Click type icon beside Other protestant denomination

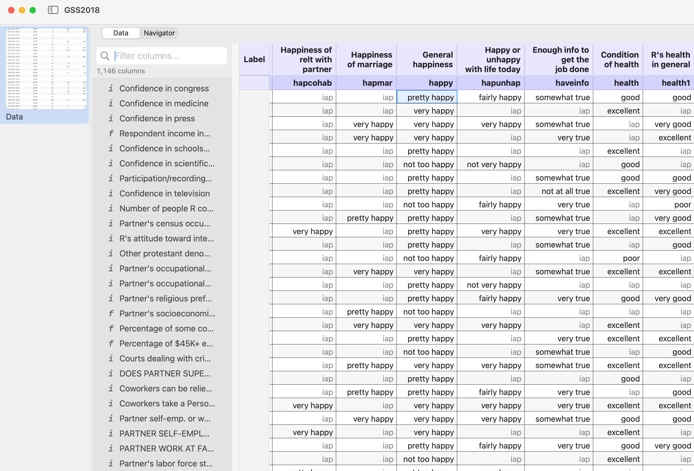click(x=111, y=253)
